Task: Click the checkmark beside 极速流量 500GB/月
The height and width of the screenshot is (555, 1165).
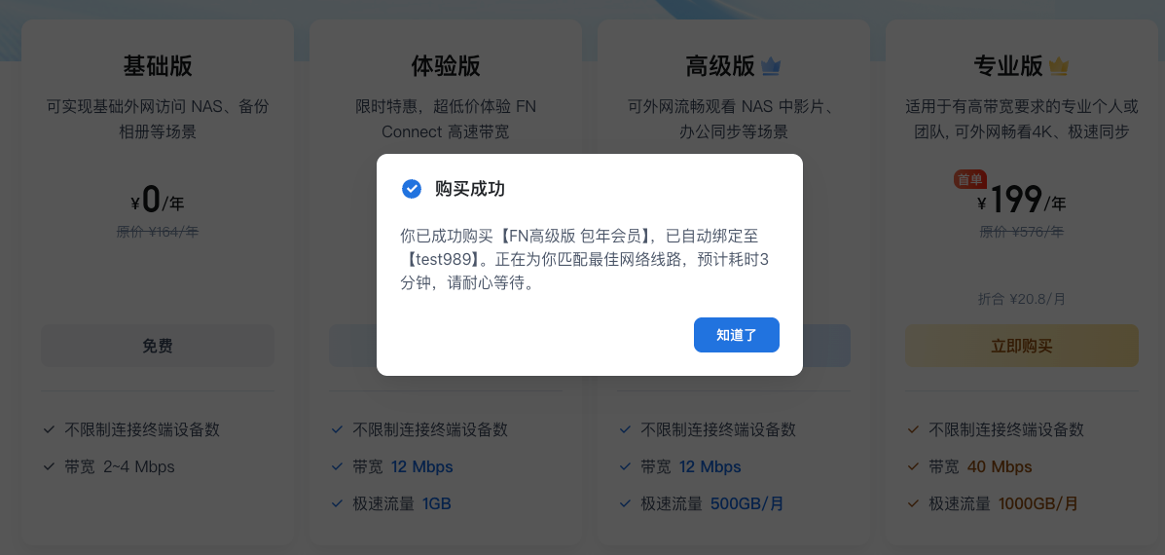Action: click(626, 503)
